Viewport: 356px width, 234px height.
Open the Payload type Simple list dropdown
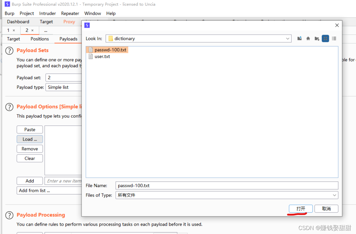[63, 87]
